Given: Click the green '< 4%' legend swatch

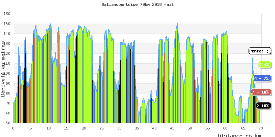Looking at the screenshot, I should coord(264,64).
